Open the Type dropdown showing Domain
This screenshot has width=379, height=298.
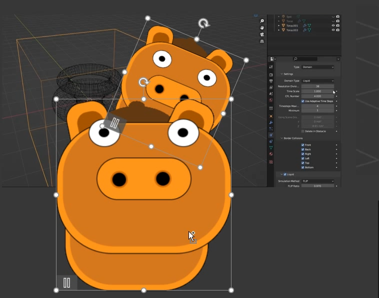tap(317, 67)
